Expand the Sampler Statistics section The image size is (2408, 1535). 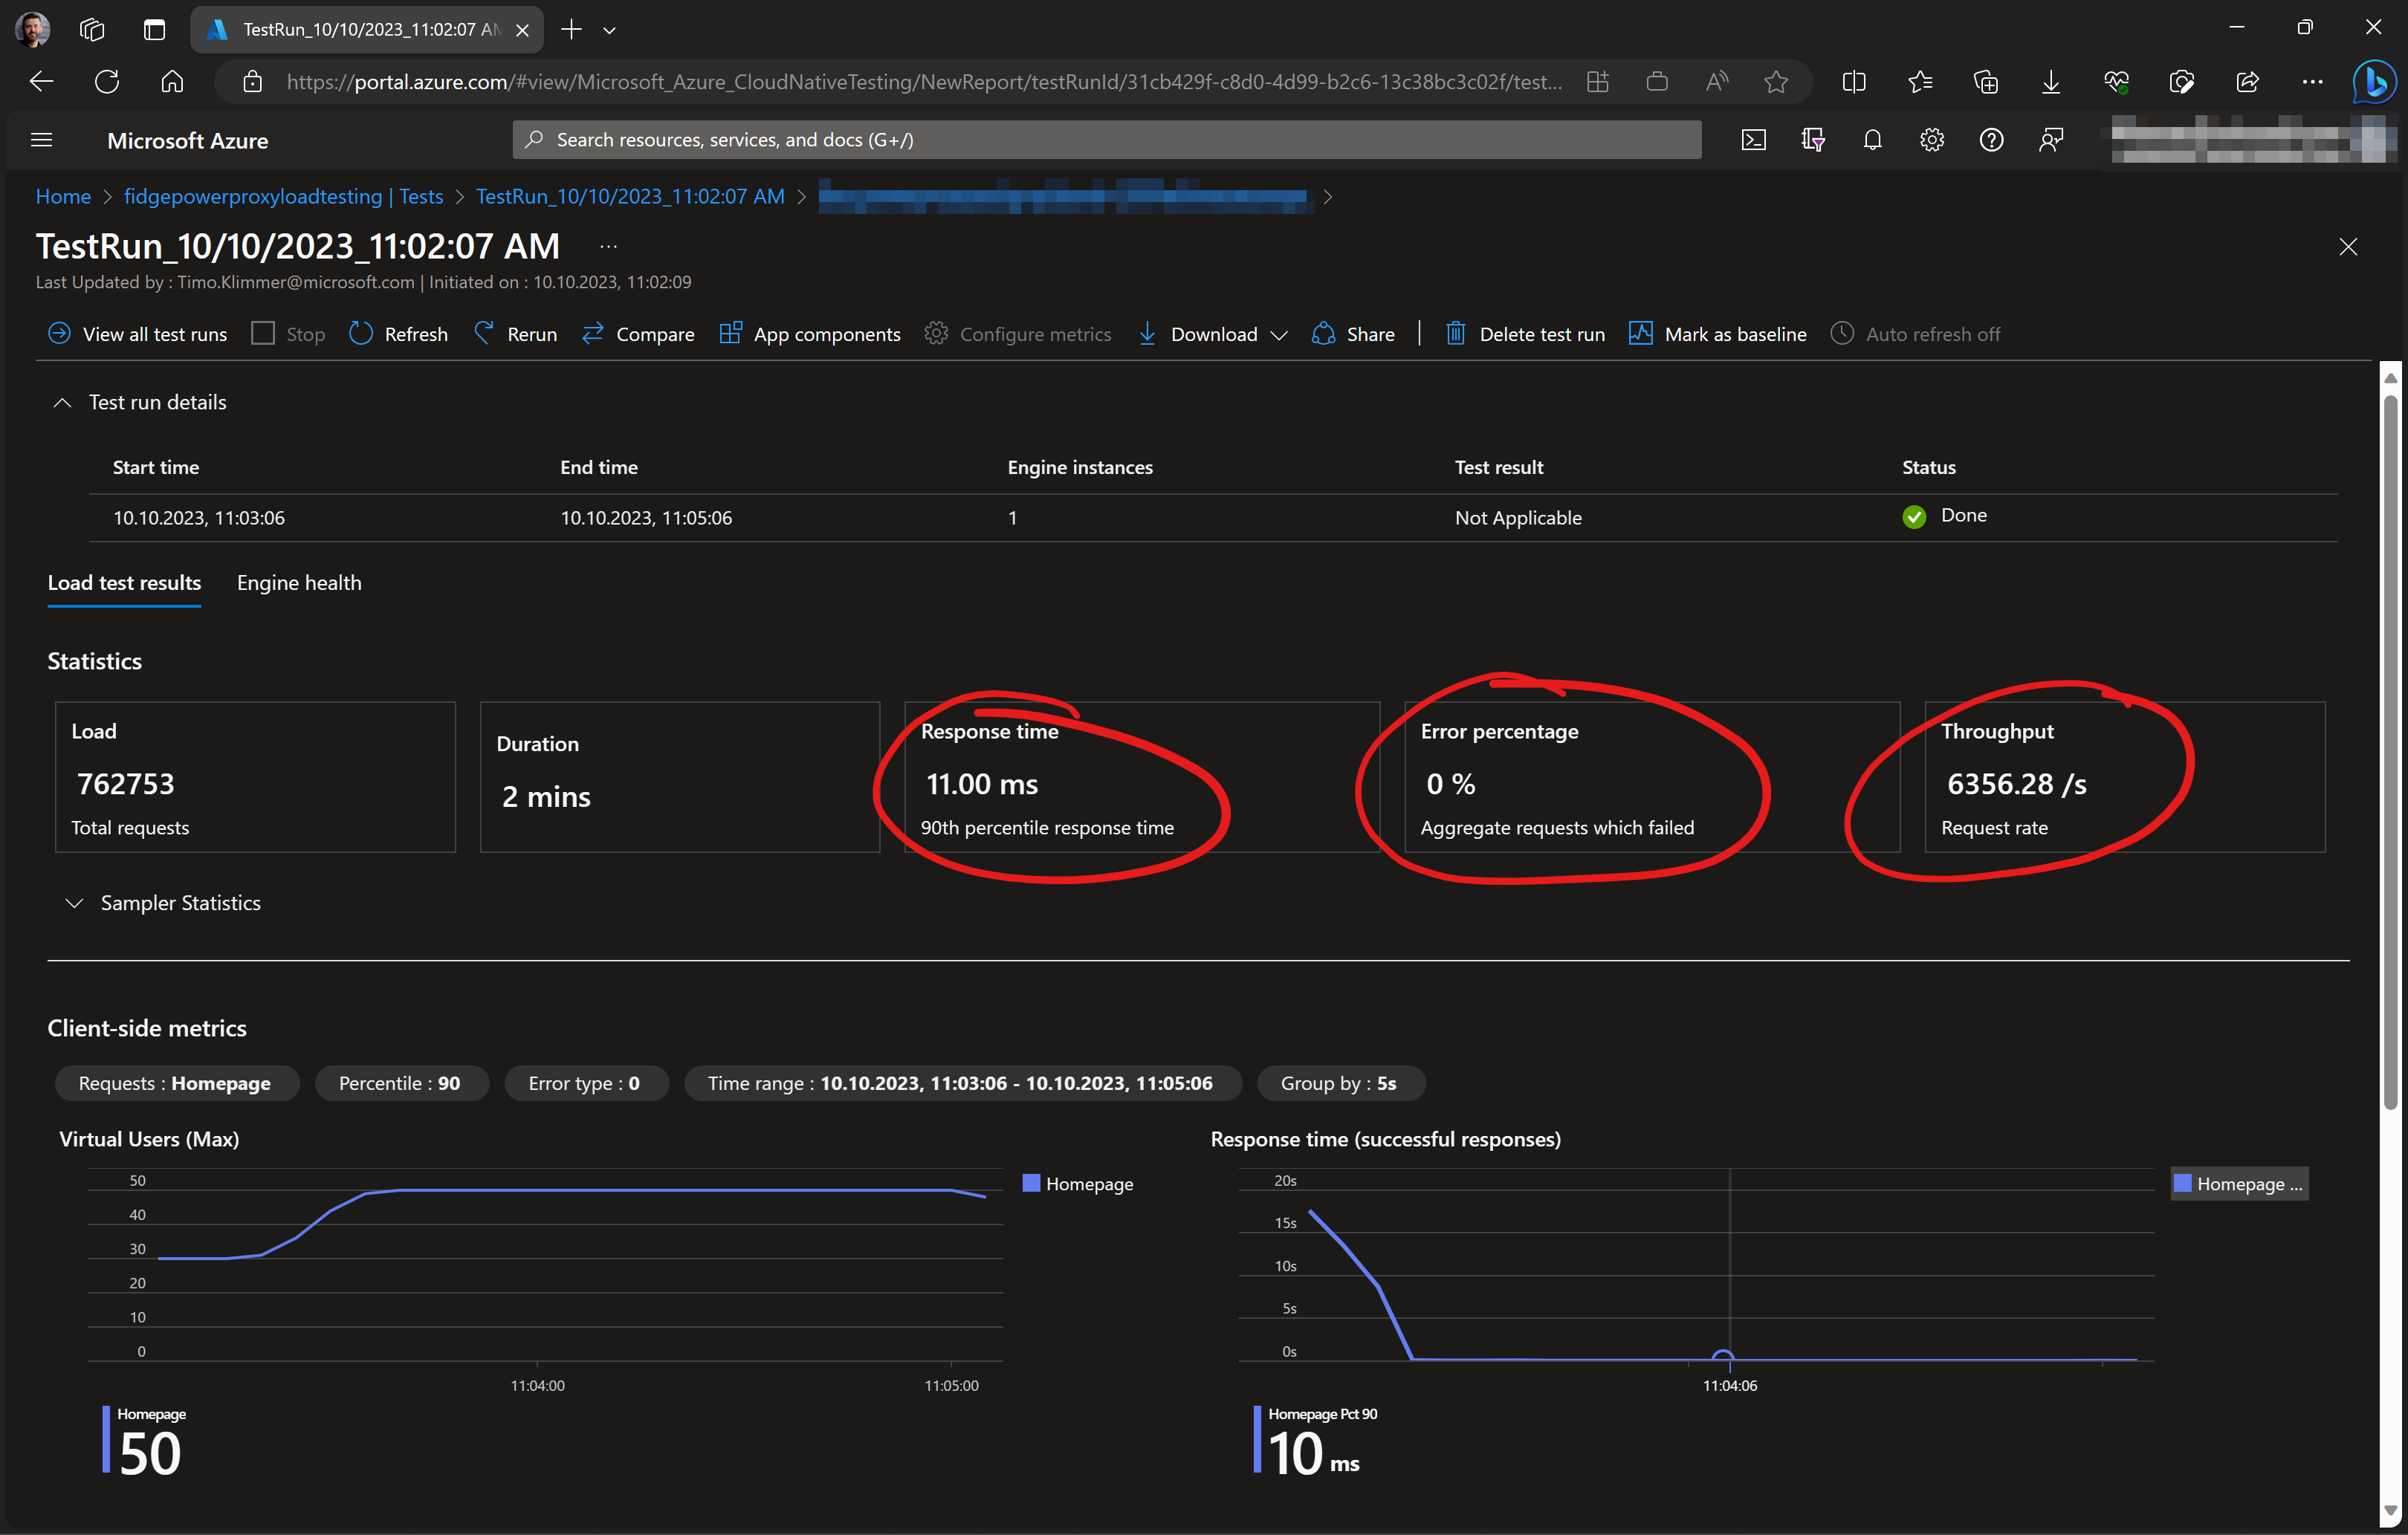coord(74,903)
